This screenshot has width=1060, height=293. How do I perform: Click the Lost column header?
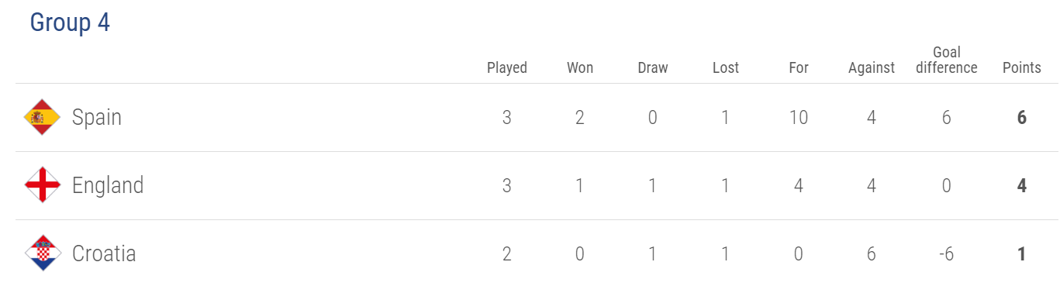click(726, 68)
